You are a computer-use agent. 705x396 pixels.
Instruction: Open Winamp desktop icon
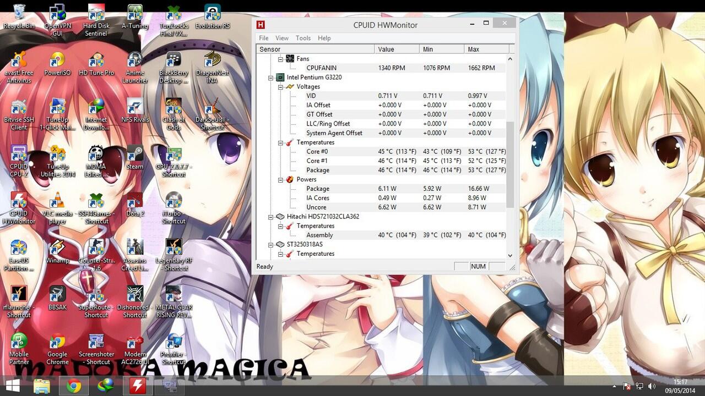click(57, 251)
